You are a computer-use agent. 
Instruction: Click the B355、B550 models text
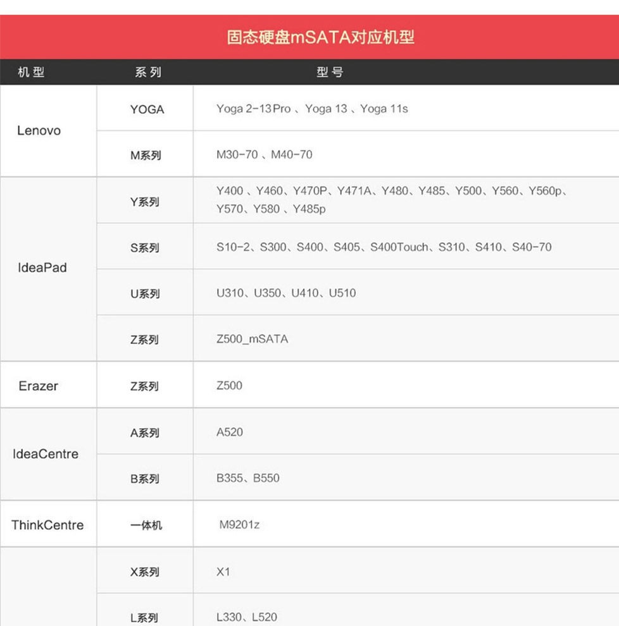pyautogui.click(x=248, y=478)
